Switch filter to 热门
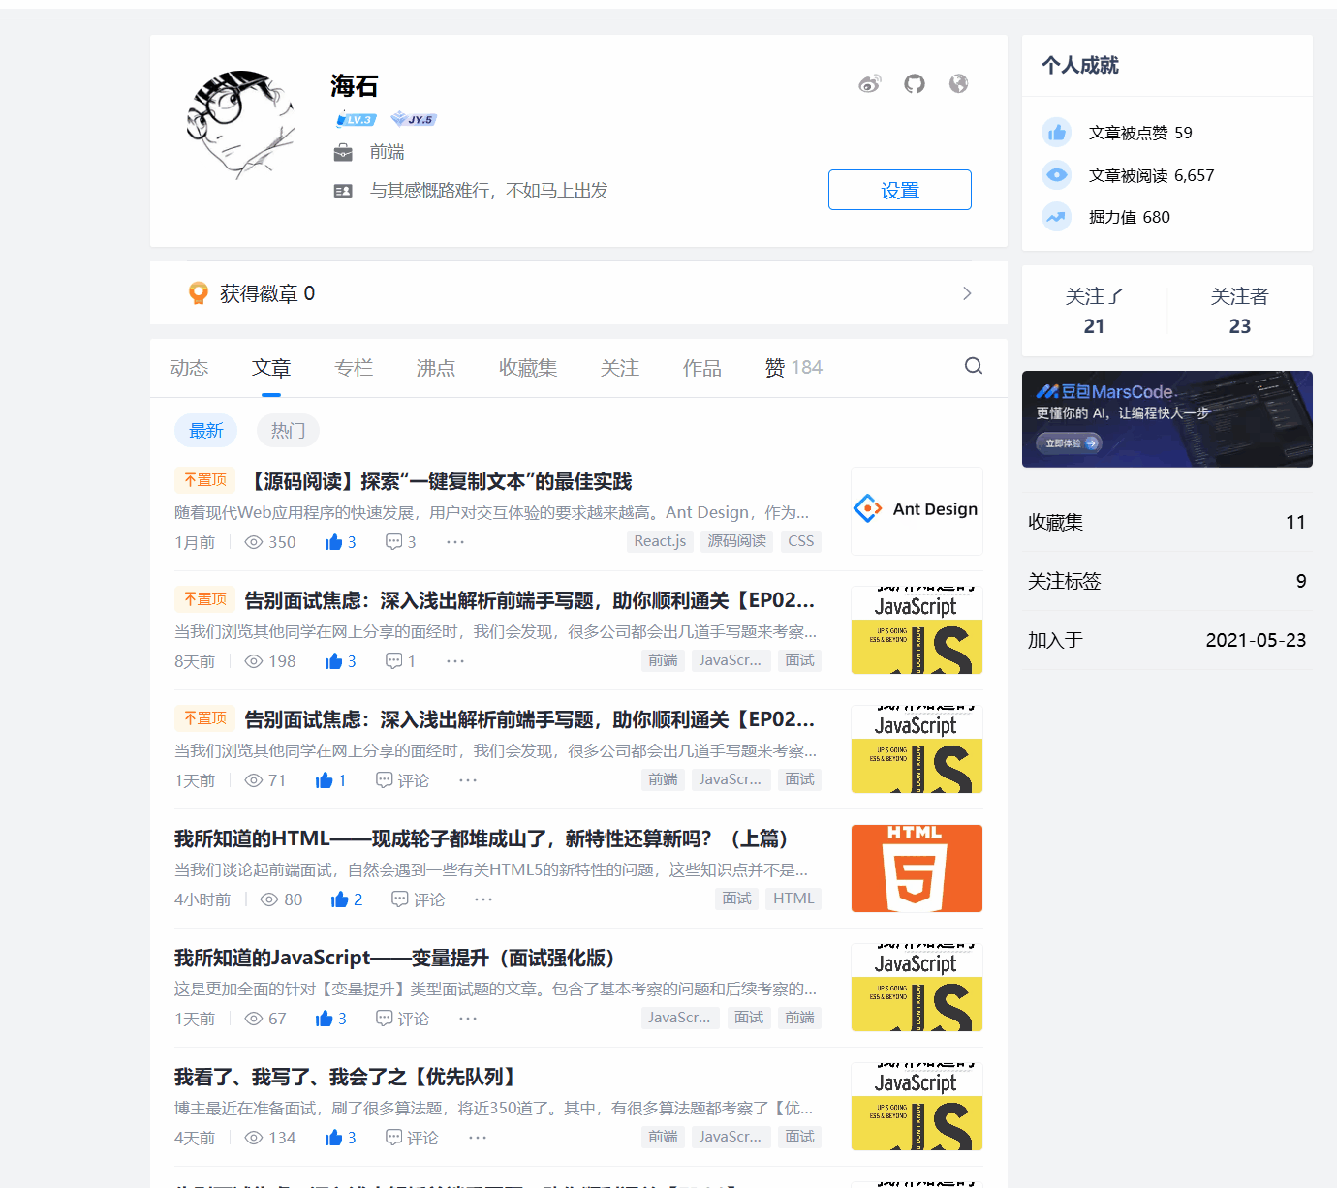Image resolution: width=1337 pixels, height=1188 pixels. point(287,430)
